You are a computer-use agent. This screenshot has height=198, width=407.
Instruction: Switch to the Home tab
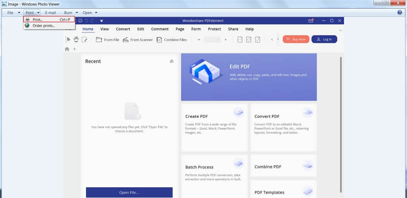pyautogui.click(x=88, y=29)
